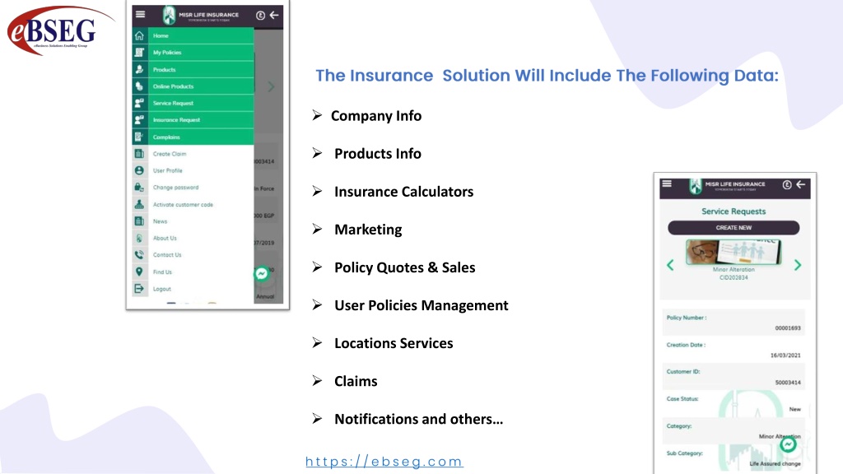Click the creation date value 16/03/2021
This screenshot has width=843, height=474.
[x=785, y=355]
